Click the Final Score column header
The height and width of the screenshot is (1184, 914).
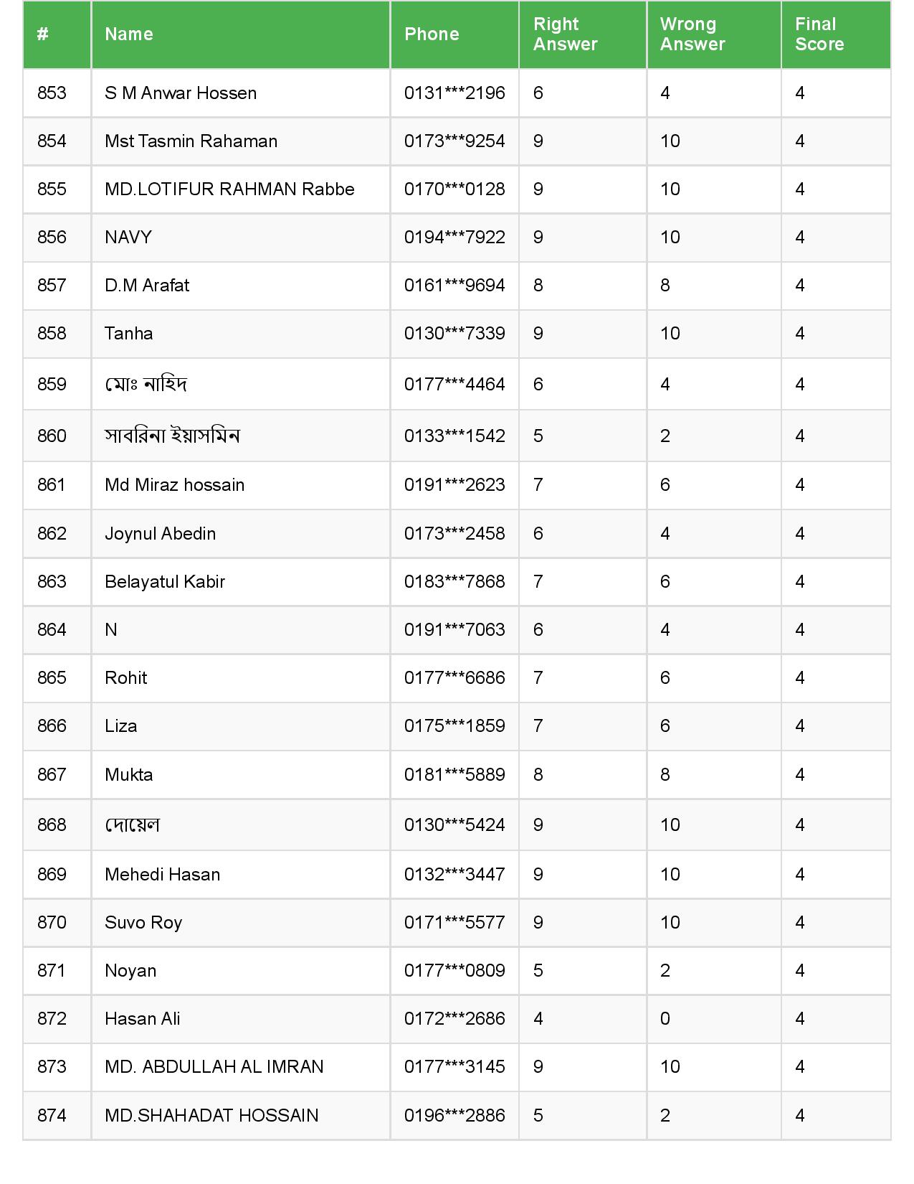coord(819,34)
